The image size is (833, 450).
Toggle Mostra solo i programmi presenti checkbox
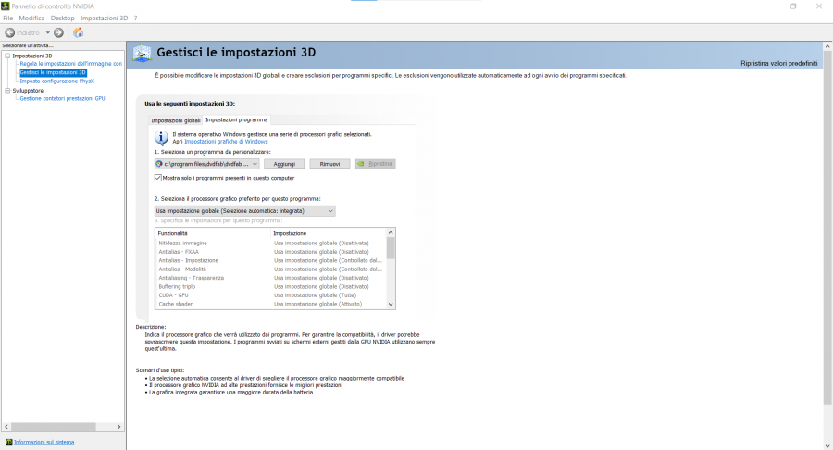[x=157, y=178]
